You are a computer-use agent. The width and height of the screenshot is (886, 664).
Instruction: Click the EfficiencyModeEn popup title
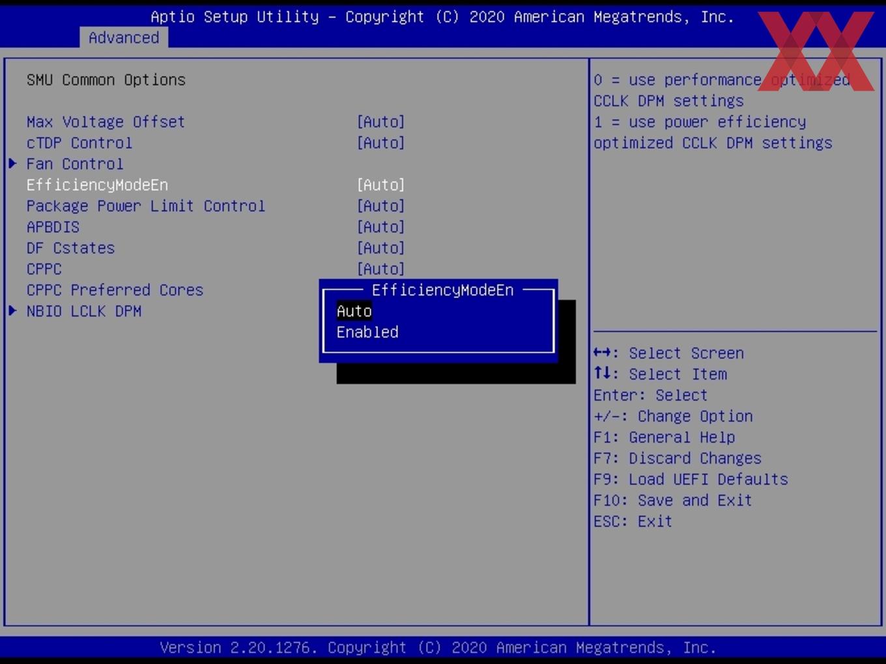click(442, 290)
